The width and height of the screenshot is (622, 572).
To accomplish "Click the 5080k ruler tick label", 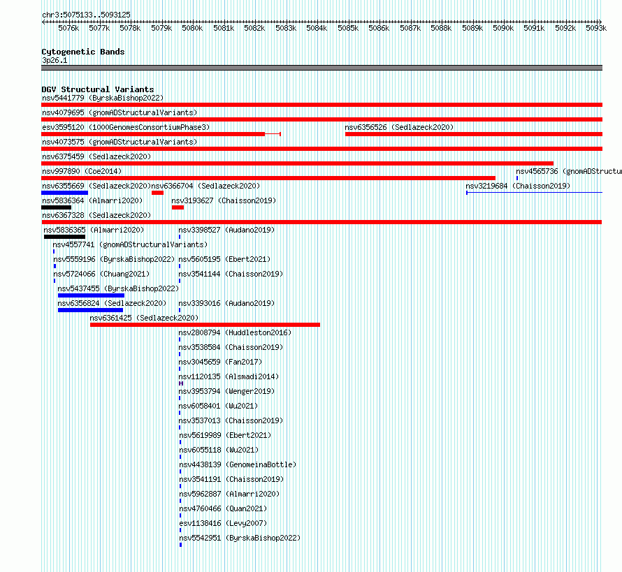I will click(x=192, y=28).
